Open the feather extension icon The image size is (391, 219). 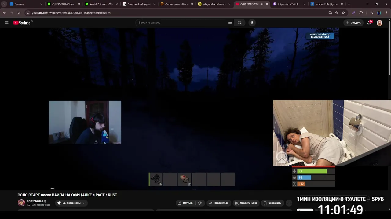[353, 13]
